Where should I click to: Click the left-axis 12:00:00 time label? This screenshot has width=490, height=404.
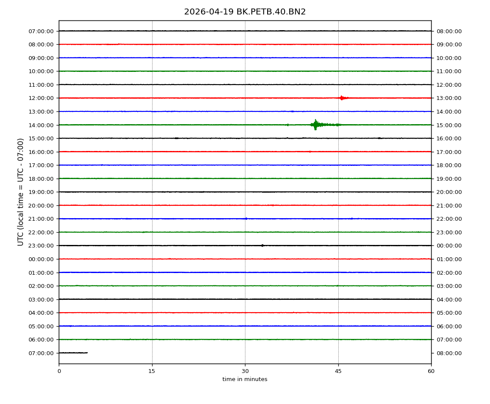point(41,98)
